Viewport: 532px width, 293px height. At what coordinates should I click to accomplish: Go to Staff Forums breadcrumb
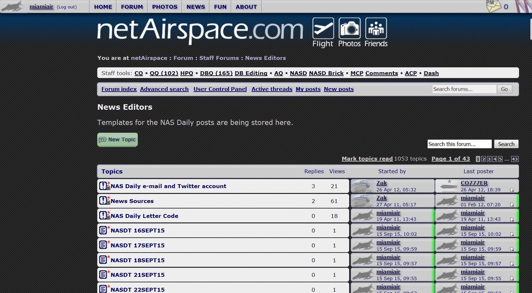[x=219, y=58]
